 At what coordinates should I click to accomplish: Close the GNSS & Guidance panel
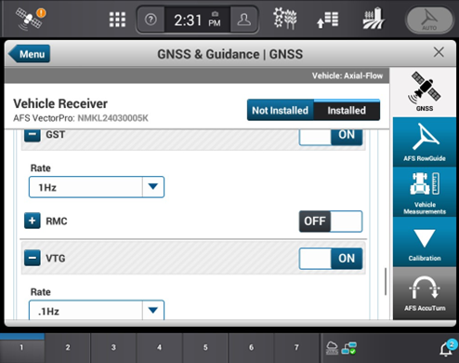439,52
